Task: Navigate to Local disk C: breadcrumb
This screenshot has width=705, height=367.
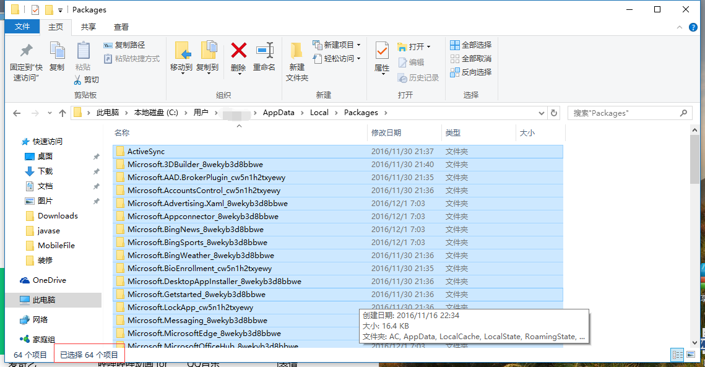Action: point(156,113)
